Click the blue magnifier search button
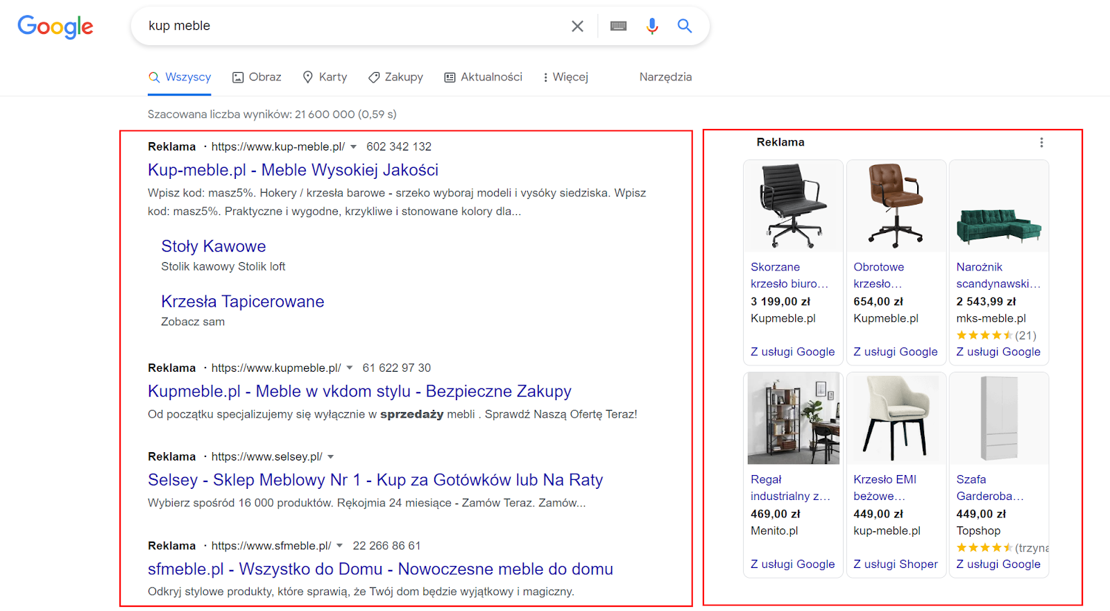Viewport: 1110px width, 611px height. pos(685,26)
